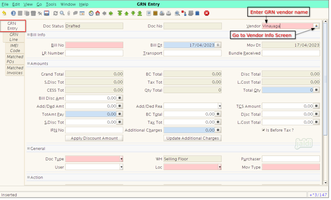
Task: Click the Report toolbar icon
Action: pos(149,13)
